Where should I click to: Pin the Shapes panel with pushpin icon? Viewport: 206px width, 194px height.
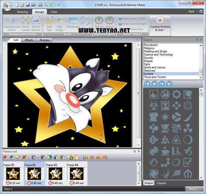197,40
